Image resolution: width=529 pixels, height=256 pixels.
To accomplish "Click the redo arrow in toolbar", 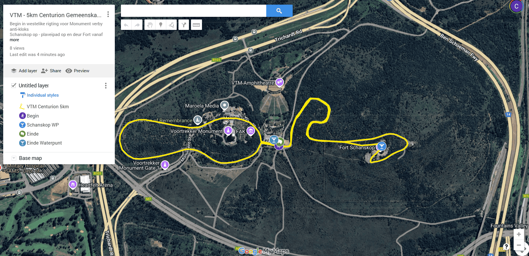I will point(137,25).
